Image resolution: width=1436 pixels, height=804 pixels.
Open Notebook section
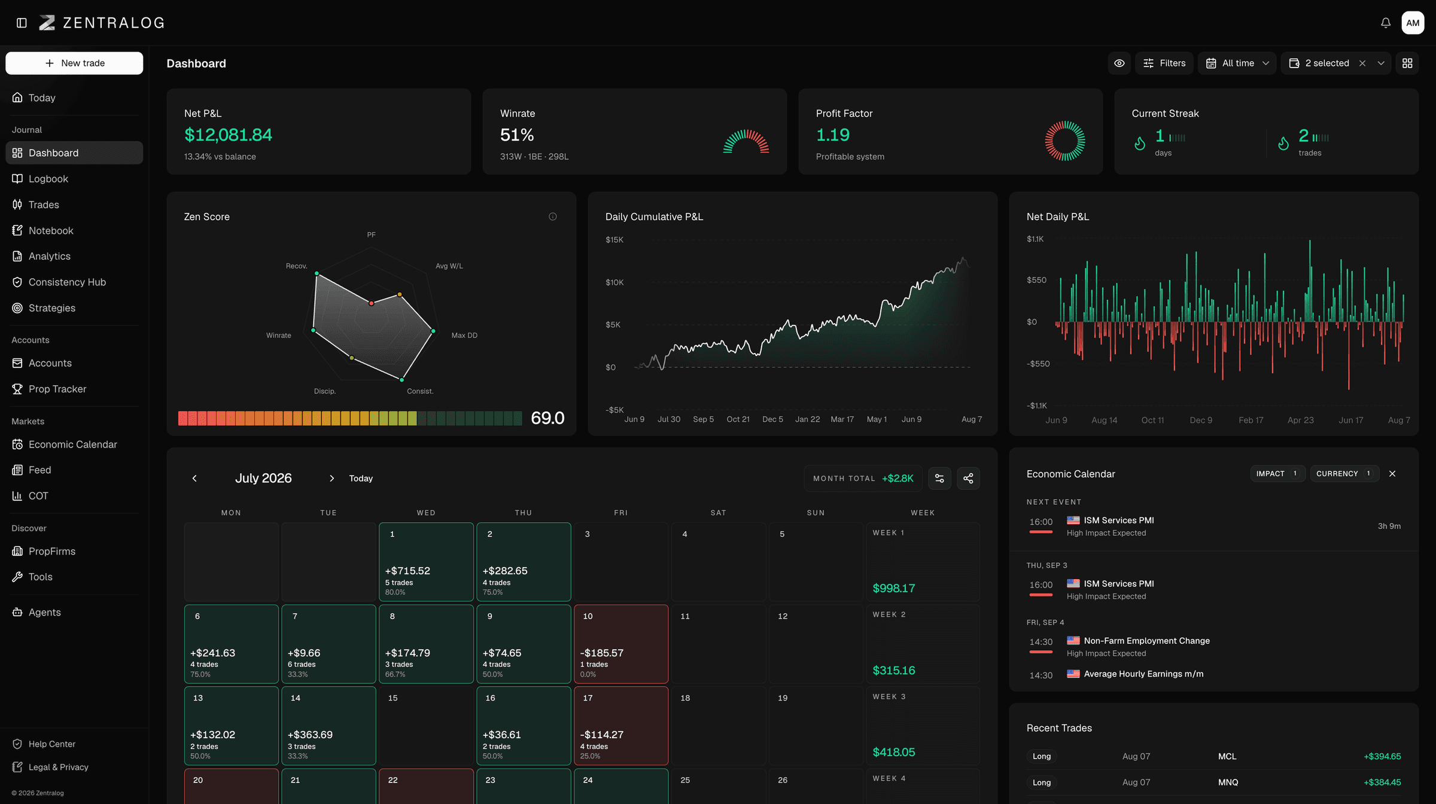click(74, 230)
